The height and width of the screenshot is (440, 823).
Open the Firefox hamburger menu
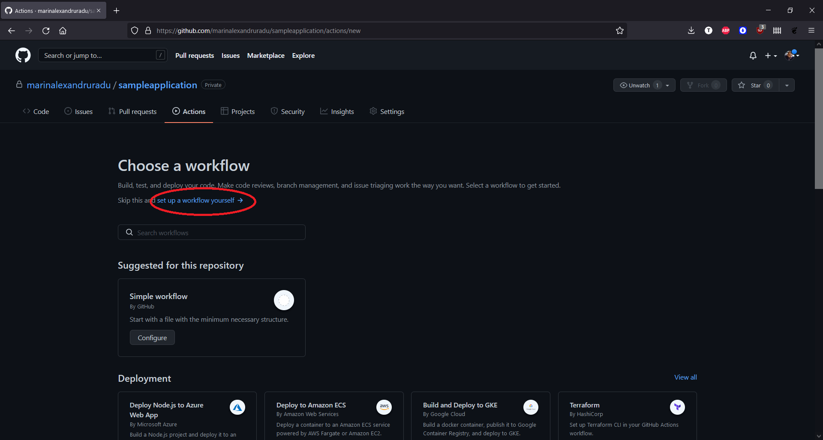(811, 30)
